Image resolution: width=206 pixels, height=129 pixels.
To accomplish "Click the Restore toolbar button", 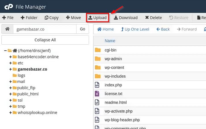I will [179, 18].
